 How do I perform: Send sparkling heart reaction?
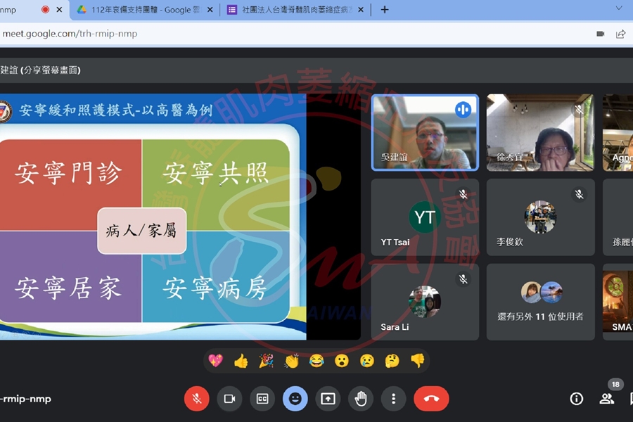tap(216, 360)
